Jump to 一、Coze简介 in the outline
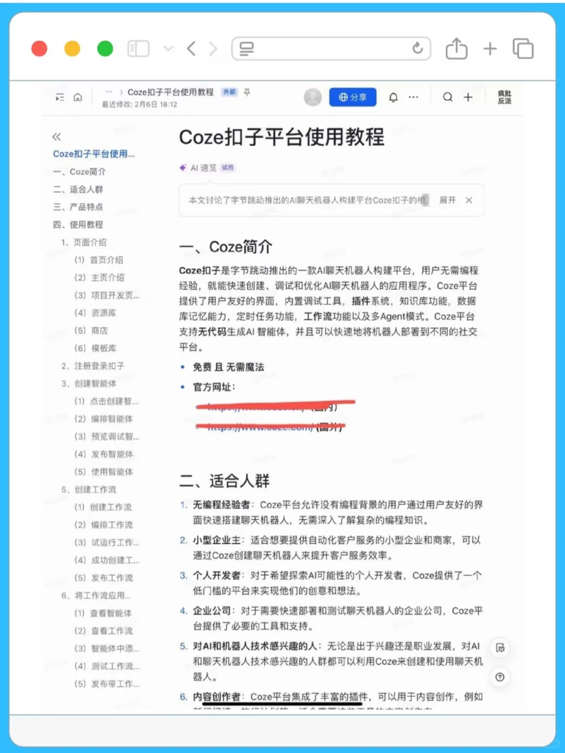 tap(79, 172)
